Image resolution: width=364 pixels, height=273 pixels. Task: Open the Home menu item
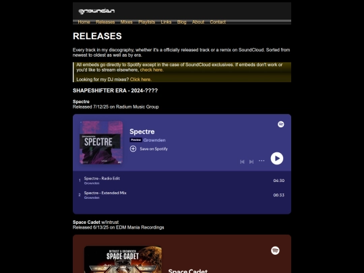point(84,22)
